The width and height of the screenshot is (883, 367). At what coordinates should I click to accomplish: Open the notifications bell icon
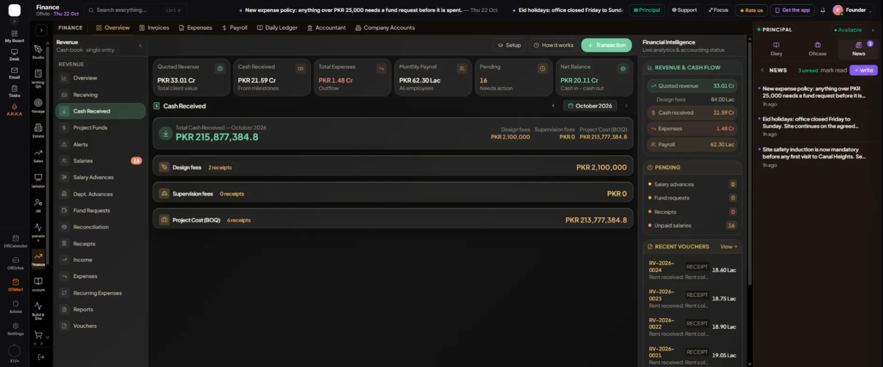tap(822, 10)
